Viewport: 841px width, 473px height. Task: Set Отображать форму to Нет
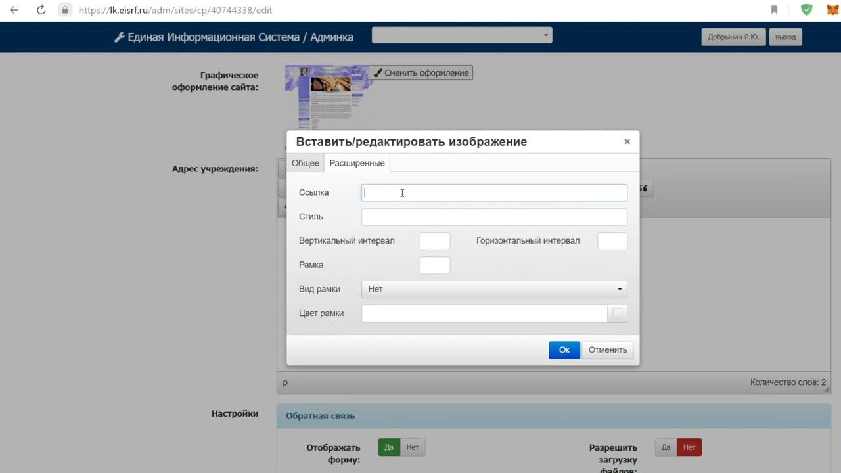(413, 447)
